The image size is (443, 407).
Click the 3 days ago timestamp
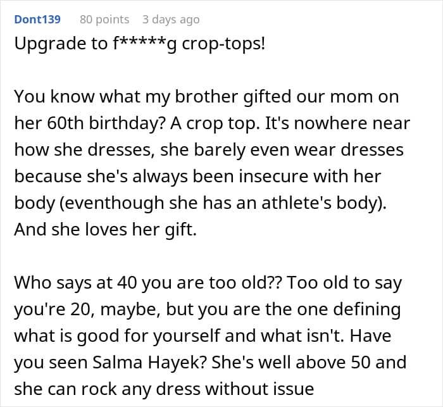(x=171, y=20)
